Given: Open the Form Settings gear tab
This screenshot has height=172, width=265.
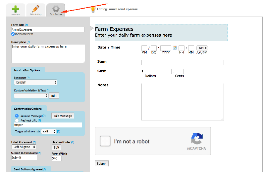Looking at the screenshot, I should coord(56,10).
